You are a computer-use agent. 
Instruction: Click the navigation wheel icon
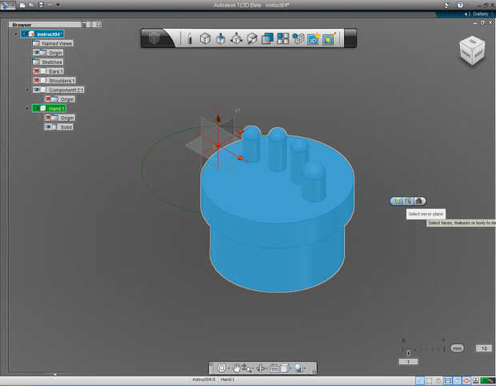point(221,368)
